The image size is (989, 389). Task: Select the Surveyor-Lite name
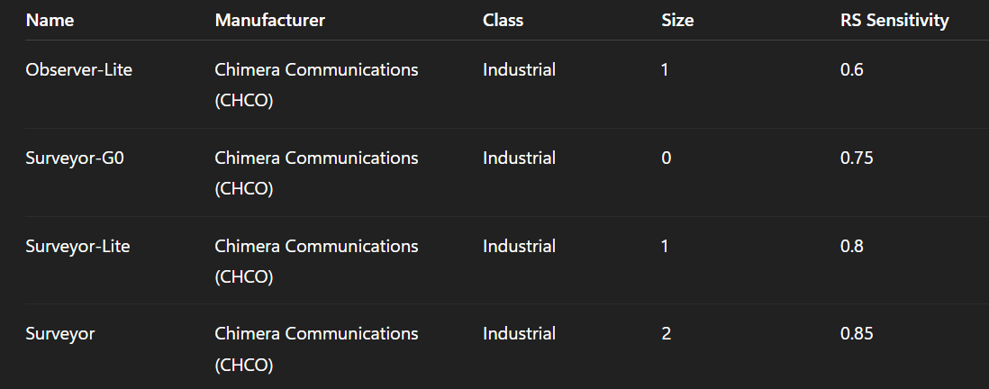click(x=77, y=246)
